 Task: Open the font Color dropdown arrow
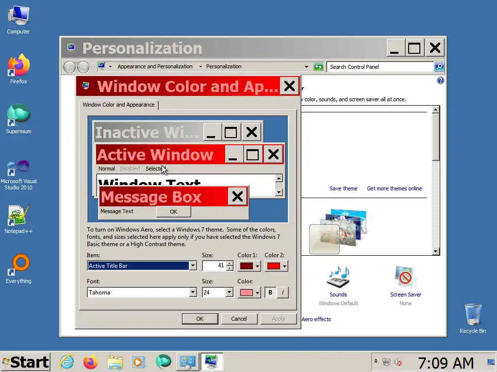point(257,293)
